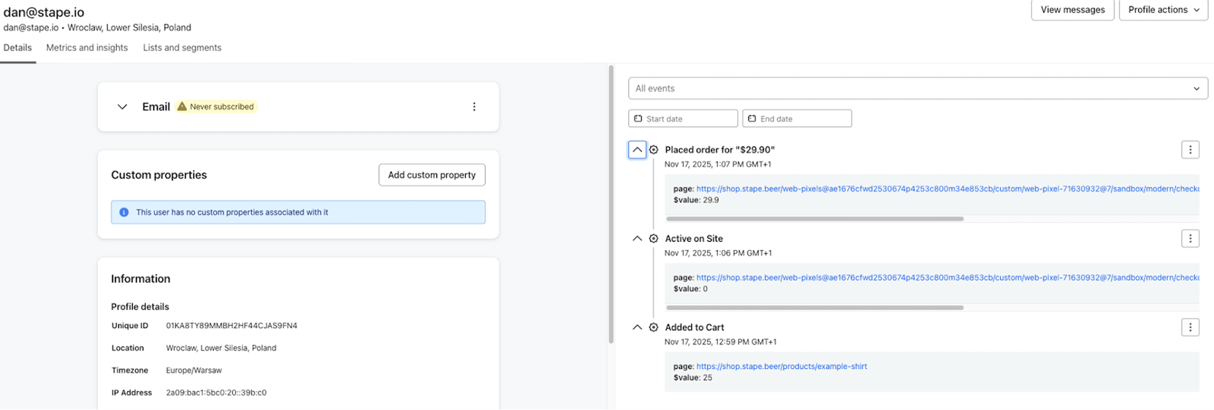
Task: Open the gear icon for Placed order event
Action: click(x=654, y=150)
